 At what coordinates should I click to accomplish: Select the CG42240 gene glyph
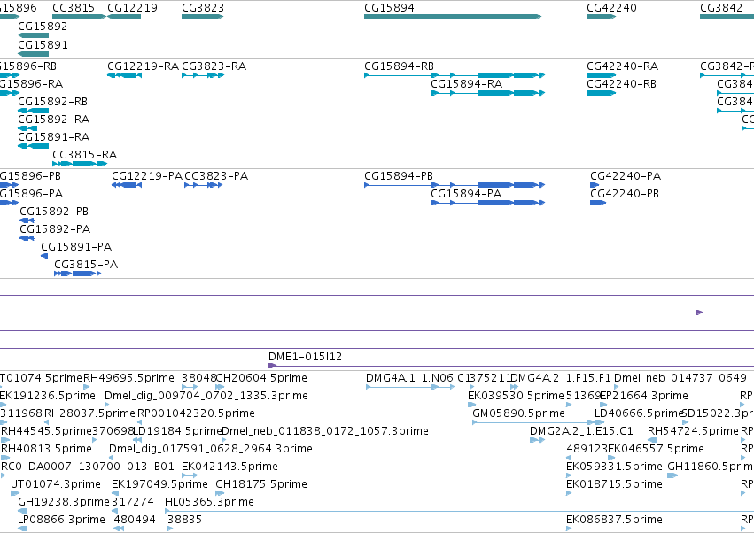[601, 17]
